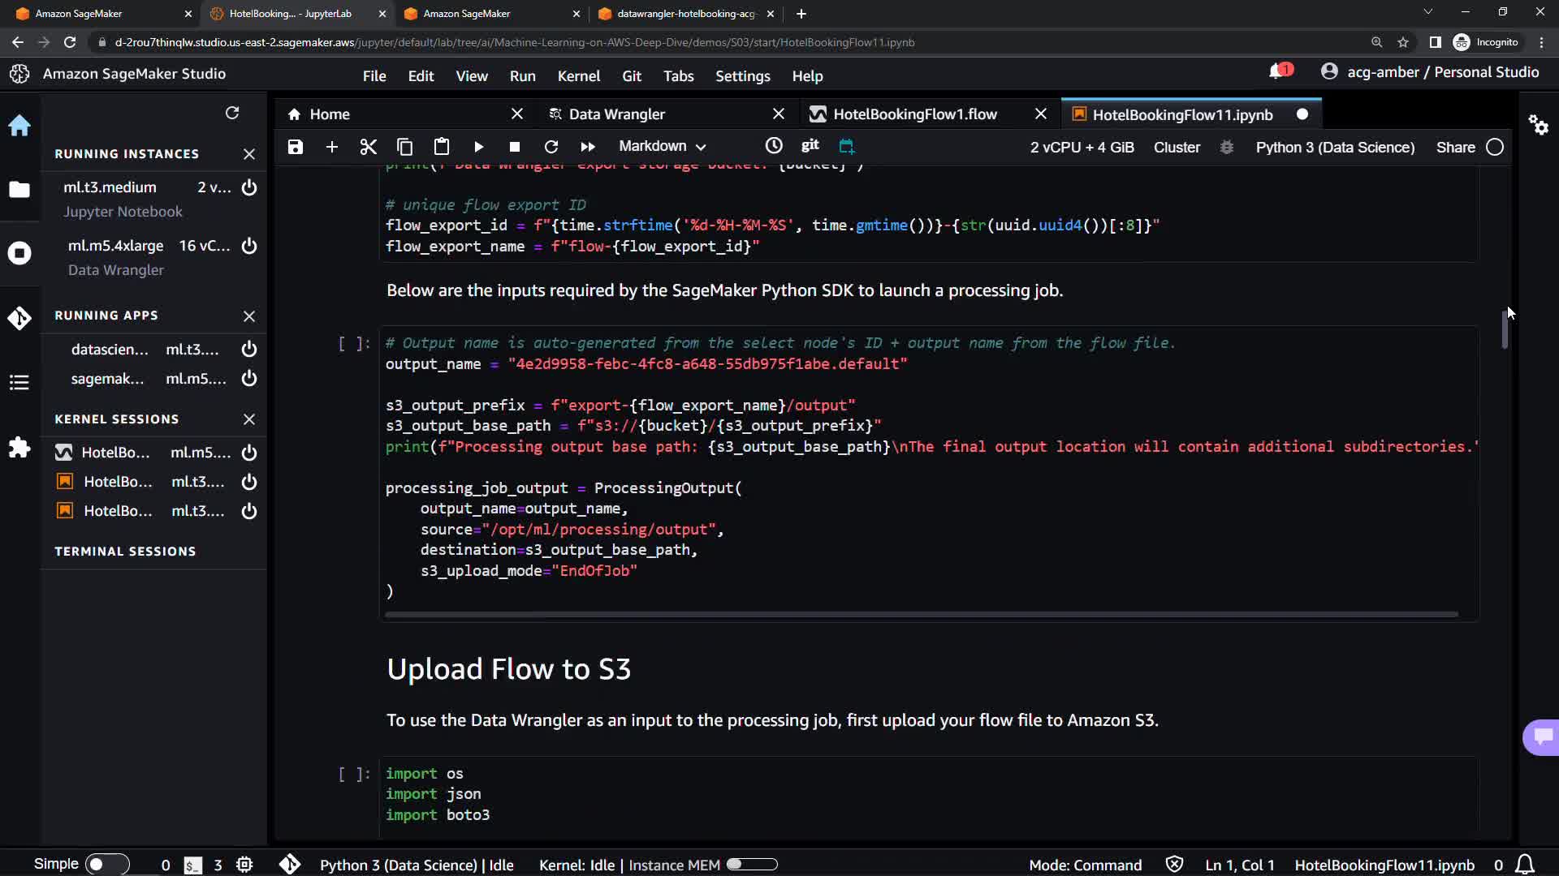Run the selected cell with the play icon
1559x876 pixels.
click(x=478, y=147)
